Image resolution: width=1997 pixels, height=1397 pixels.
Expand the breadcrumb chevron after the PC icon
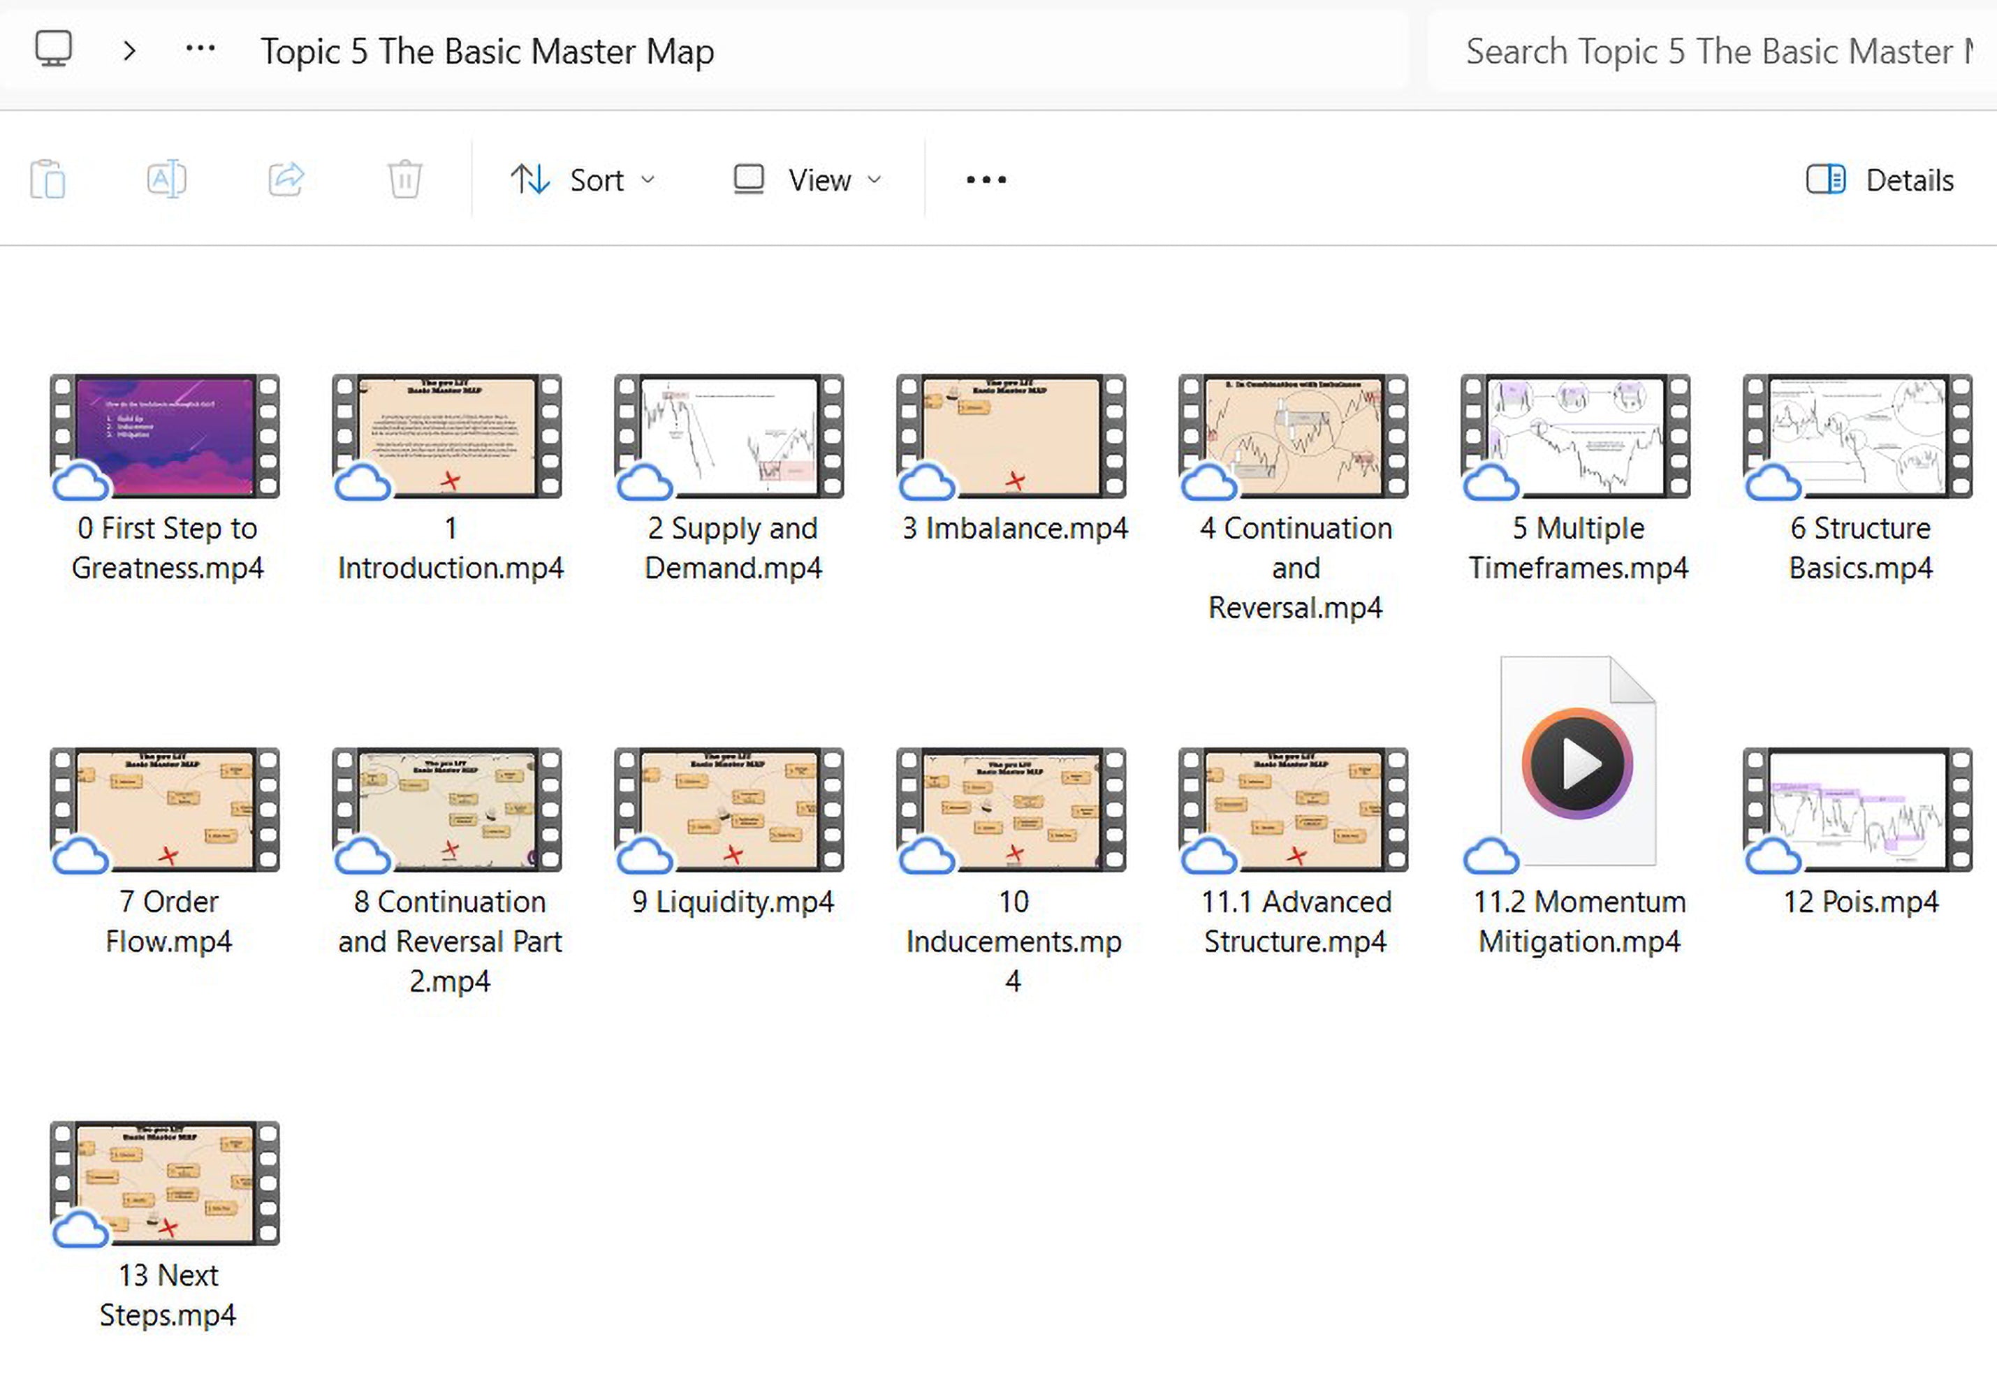click(130, 50)
